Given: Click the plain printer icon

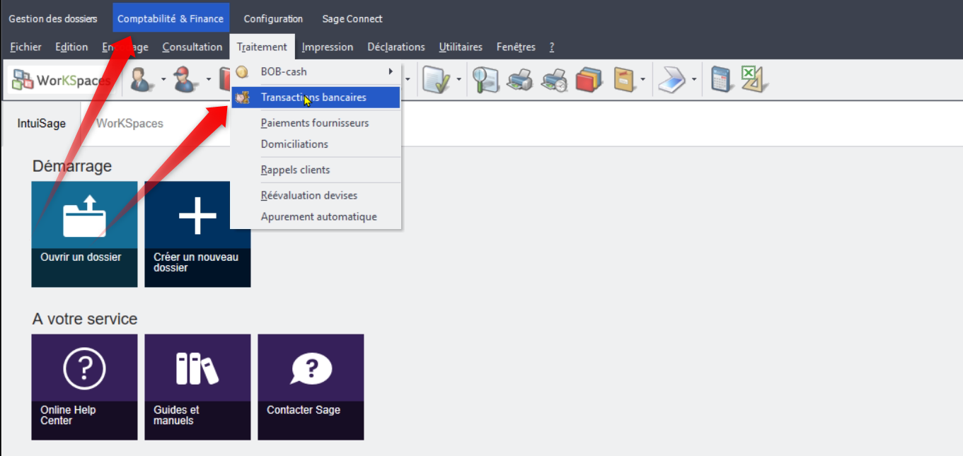Looking at the screenshot, I should (x=520, y=80).
